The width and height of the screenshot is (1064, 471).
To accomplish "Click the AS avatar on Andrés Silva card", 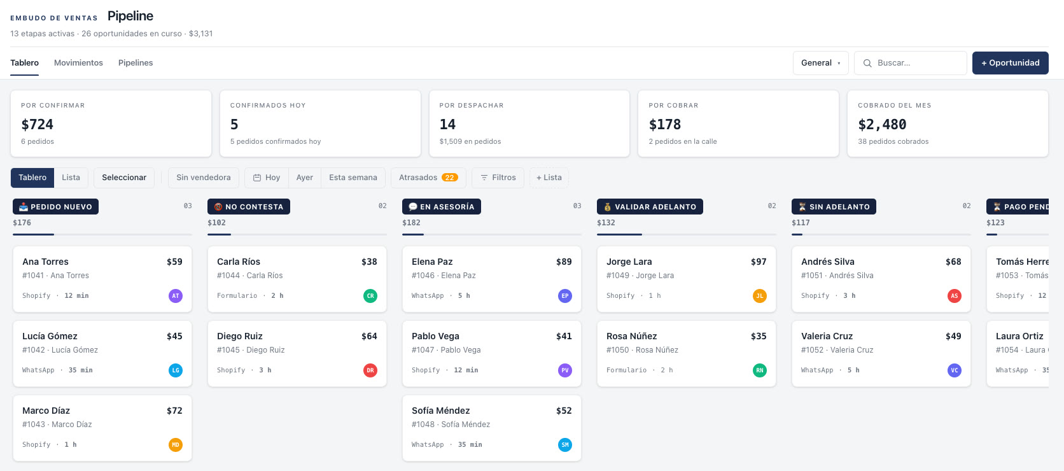I will pyautogui.click(x=955, y=295).
